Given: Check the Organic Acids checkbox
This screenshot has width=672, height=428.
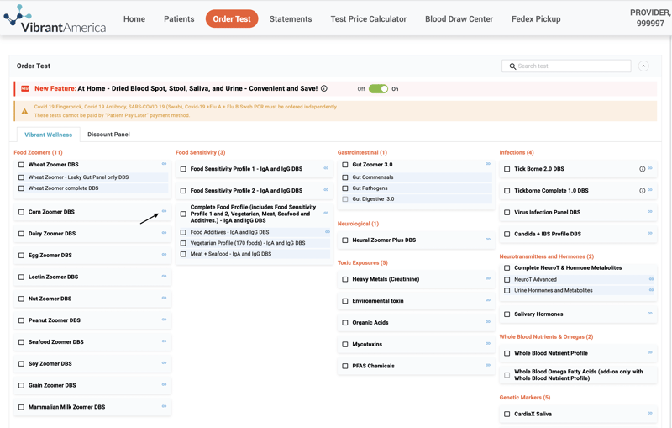Looking at the screenshot, I should coord(345,323).
